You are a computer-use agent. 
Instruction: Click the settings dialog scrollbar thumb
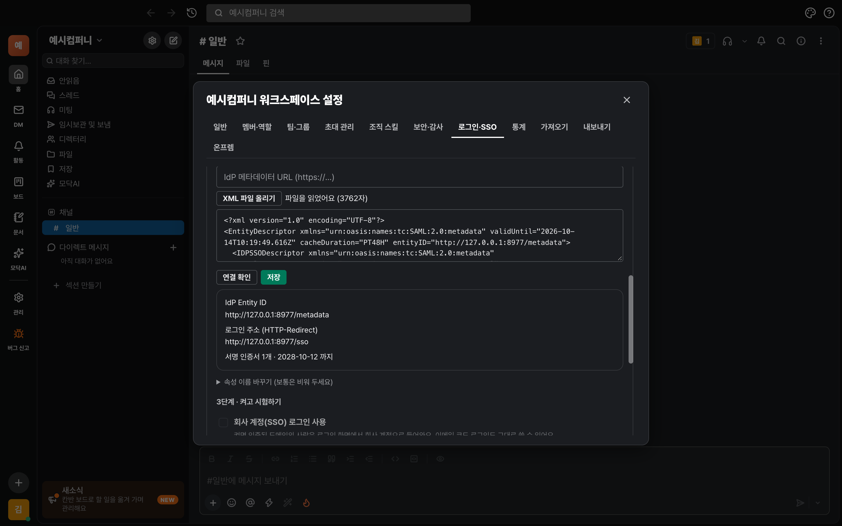(630, 319)
